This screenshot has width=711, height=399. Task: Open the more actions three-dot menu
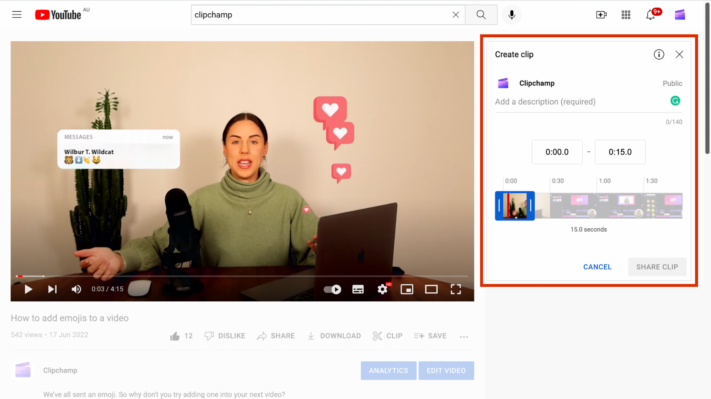(464, 337)
